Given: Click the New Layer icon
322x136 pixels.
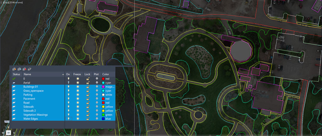Looking at the screenshot, I should (14, 69).
